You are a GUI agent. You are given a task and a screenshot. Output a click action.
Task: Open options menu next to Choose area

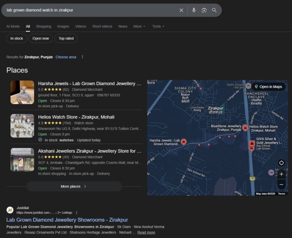83,57
